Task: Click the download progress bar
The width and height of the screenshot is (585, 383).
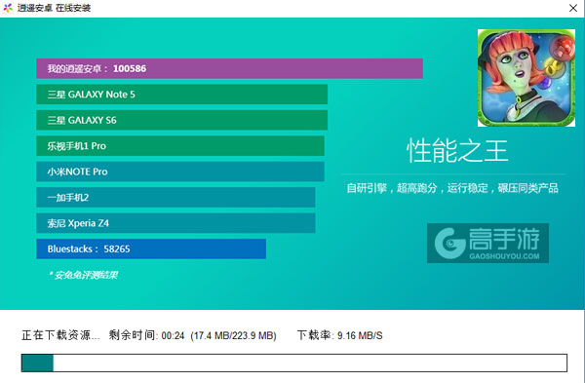Action: click(x=294, y=363)
